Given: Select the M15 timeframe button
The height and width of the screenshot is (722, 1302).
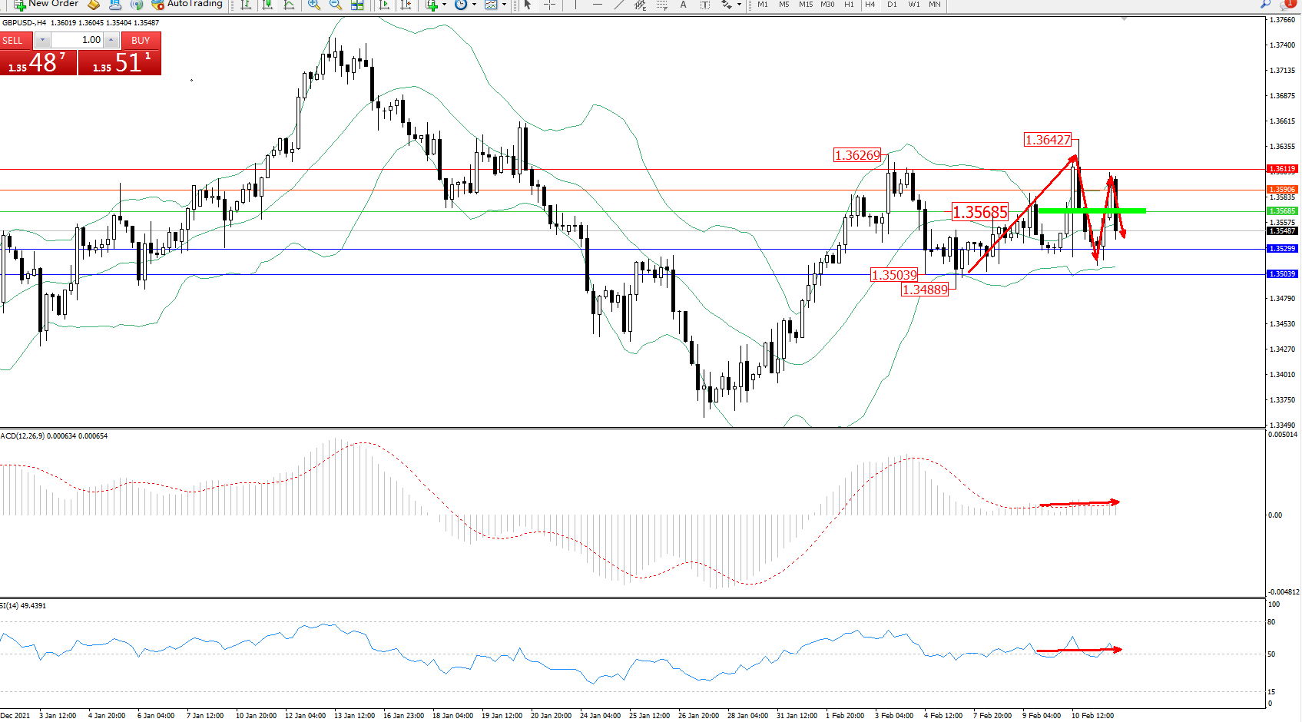Looking at the screenshot, I should 805,5.
